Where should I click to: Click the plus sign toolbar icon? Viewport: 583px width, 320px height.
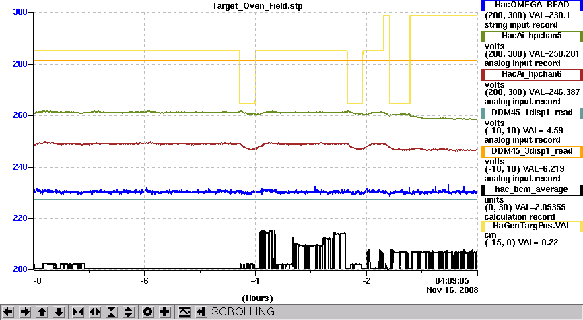tap(165, 312)
